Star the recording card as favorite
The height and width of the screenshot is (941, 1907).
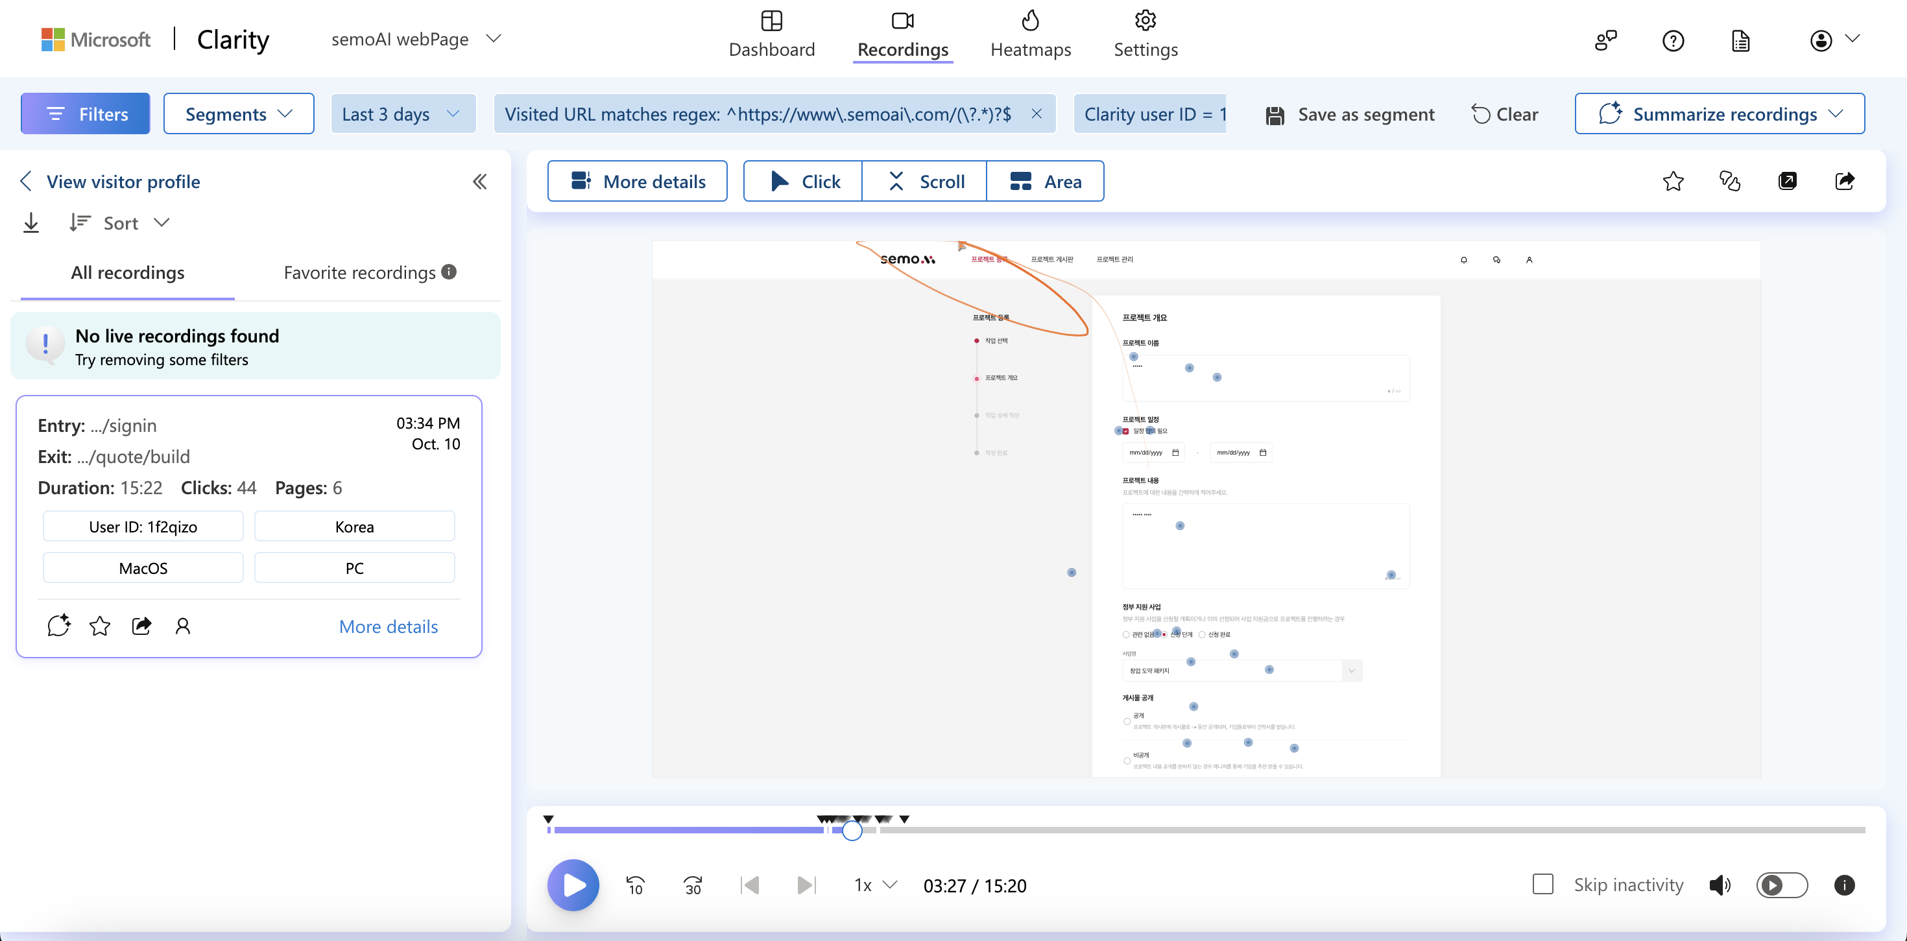100,627
